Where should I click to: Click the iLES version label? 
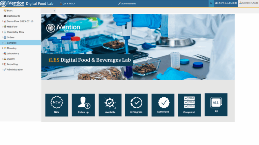point(226,3)
